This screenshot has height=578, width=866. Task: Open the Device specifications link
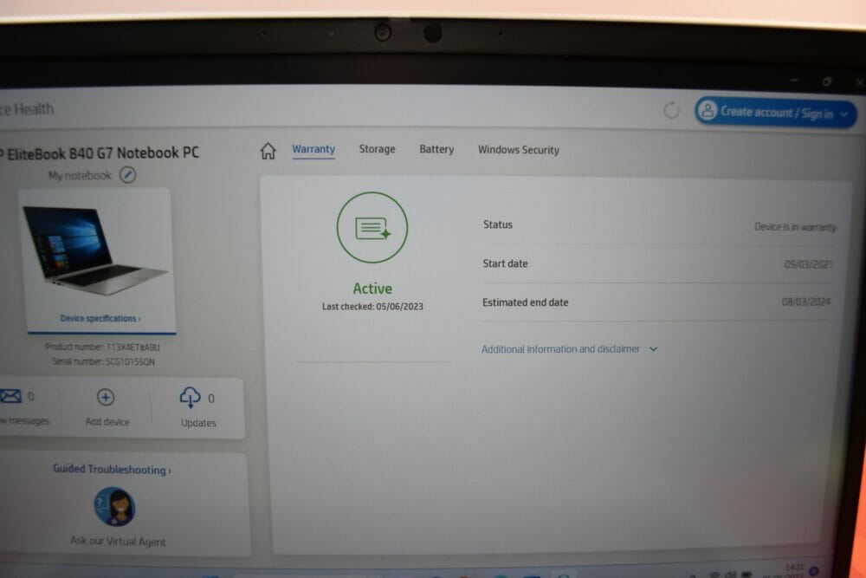[100, 318]
